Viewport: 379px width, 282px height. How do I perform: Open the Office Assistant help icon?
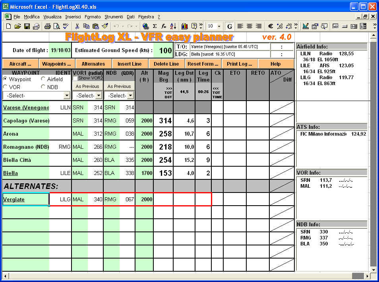[194, 26]
